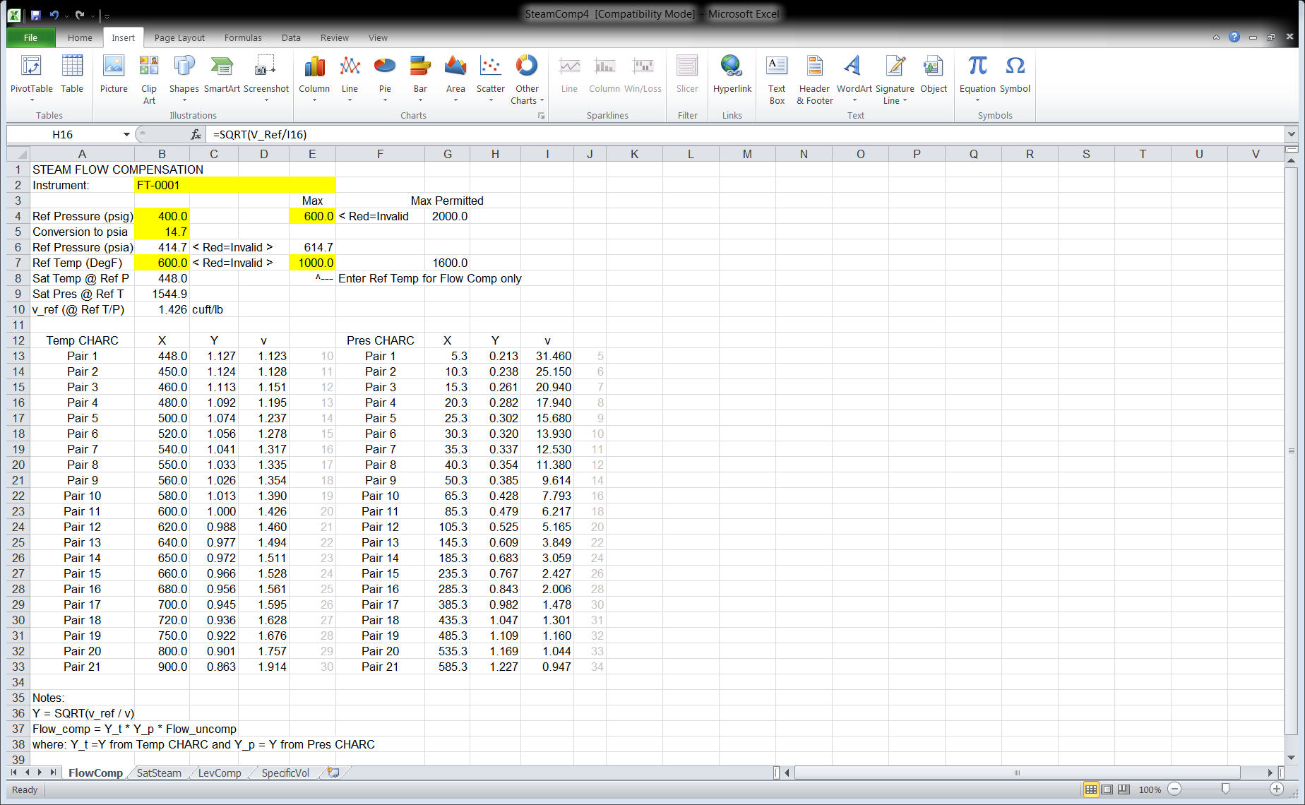Add Header & Footer
This screenshot has height=805, width=1305.
pyautogui.click(x=815, y=79)
